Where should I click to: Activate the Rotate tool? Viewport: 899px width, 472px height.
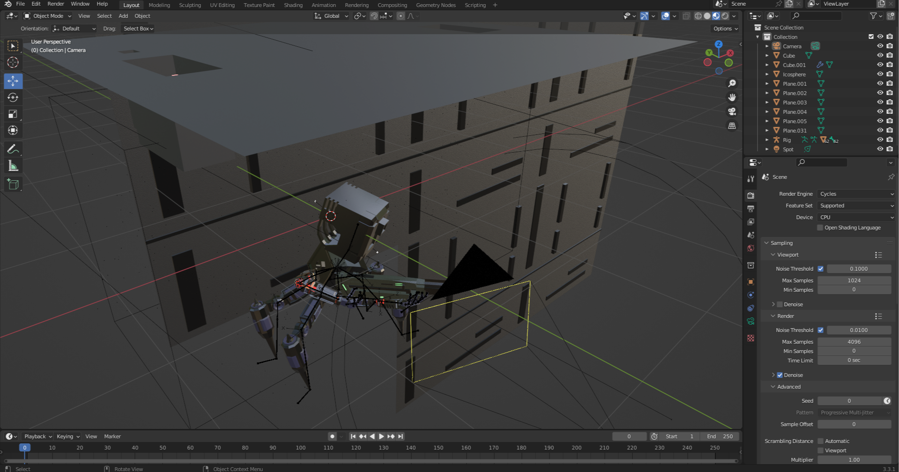(13, 97)
